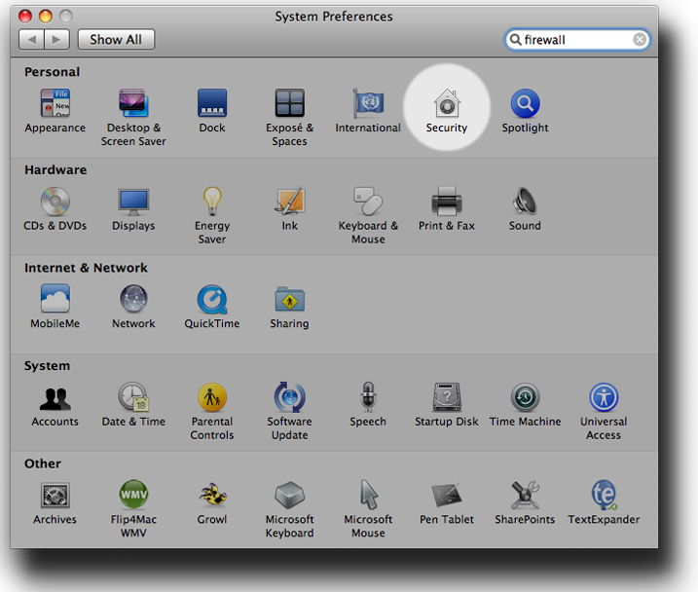
Task: Click the Show All button
Action: coord(116,40)
